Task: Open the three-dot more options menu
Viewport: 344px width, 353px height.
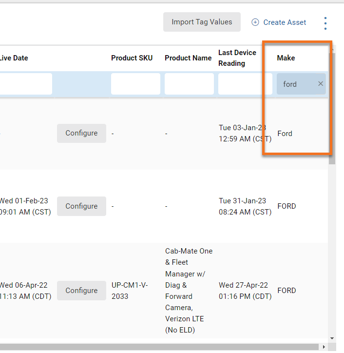Action: (325, 23)
